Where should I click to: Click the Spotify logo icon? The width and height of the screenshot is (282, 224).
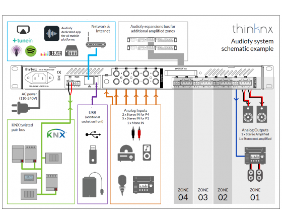31,51
